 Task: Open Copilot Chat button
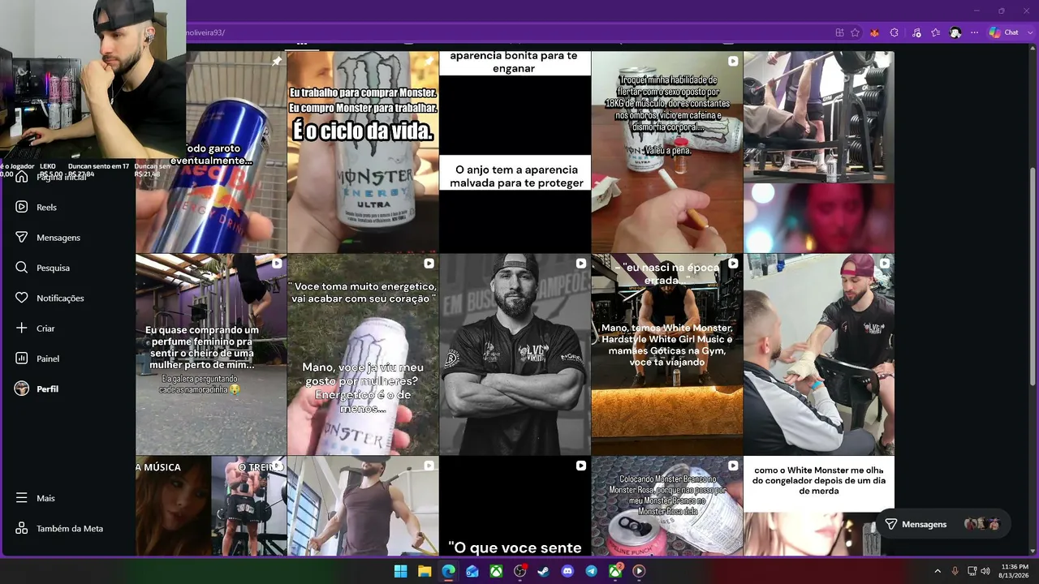(1003, 32)
